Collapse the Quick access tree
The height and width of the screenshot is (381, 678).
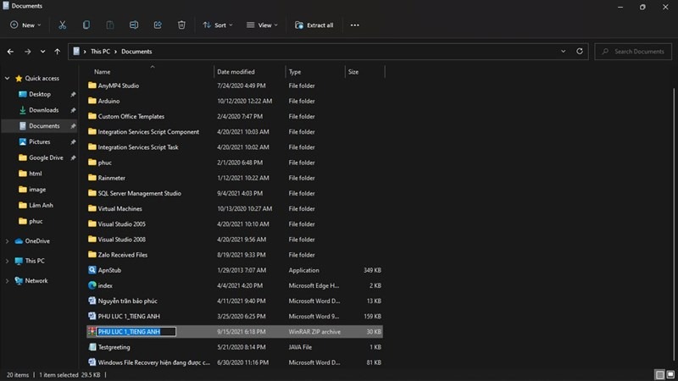[7, 78]
